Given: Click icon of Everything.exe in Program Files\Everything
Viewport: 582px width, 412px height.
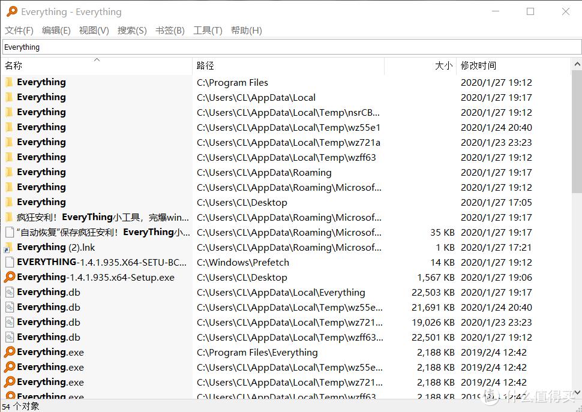Looking at the screenshot, I should click(10, 352).
